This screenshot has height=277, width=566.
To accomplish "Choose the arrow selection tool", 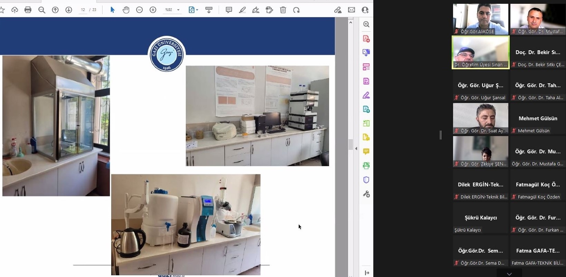I will (112, 10).
